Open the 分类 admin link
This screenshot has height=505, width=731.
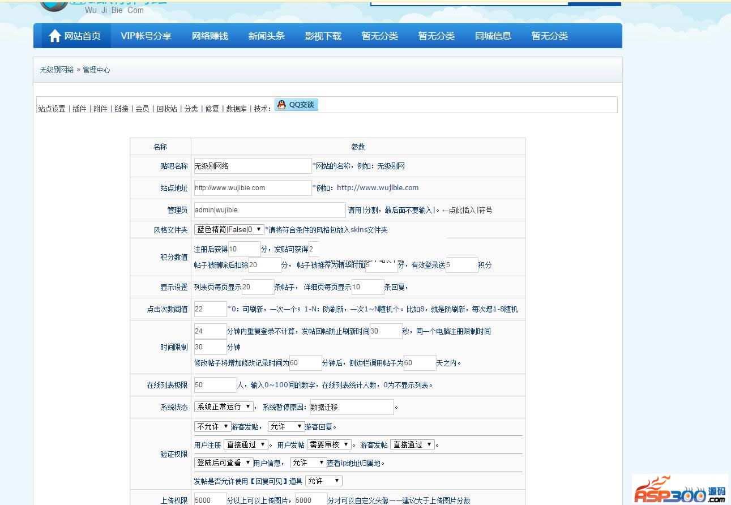pyautogui.click(x=191, y=109)
